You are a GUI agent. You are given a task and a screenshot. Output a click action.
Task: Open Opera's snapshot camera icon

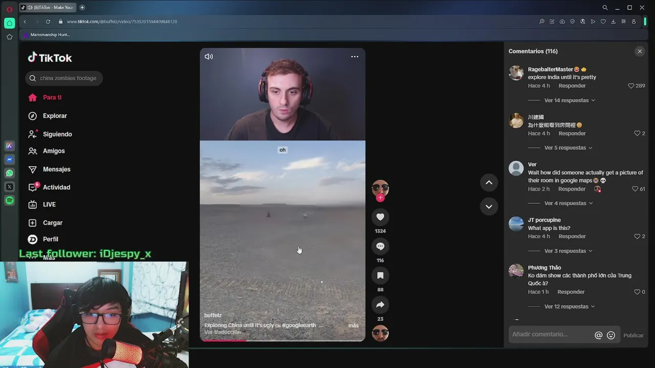tap(562, 21)
